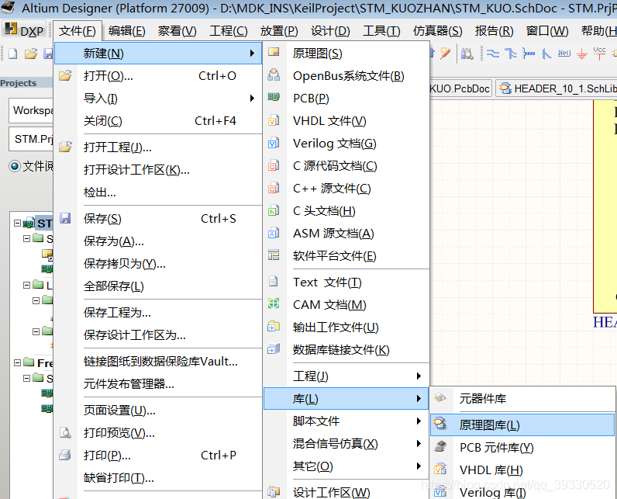
Task: Expand the 工程(J) submenu arrow
Action: point(419,376)
